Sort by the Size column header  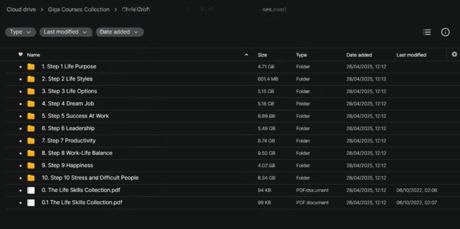pyautogui.click(x=262, y=55)
